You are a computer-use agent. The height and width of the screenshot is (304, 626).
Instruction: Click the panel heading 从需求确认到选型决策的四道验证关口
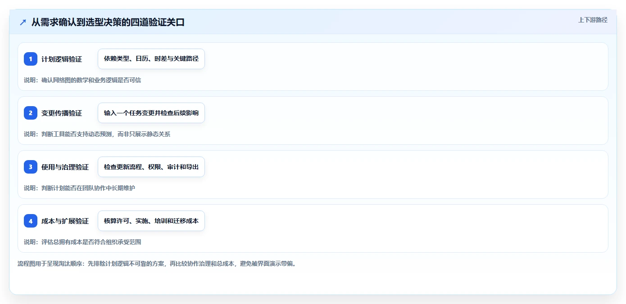(x=108, y=22)
